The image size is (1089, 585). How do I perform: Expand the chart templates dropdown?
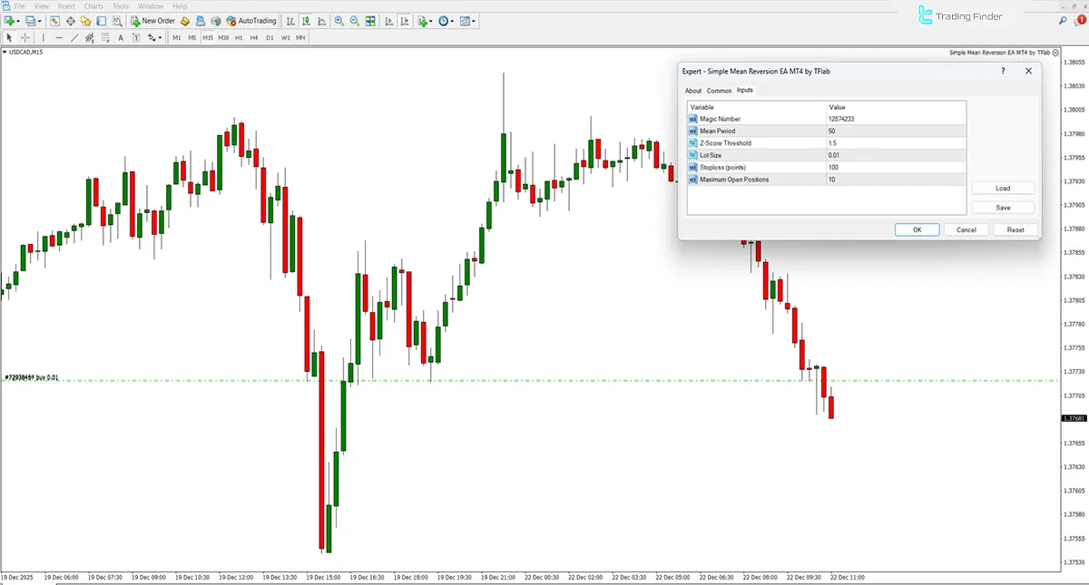coord(474,20)
